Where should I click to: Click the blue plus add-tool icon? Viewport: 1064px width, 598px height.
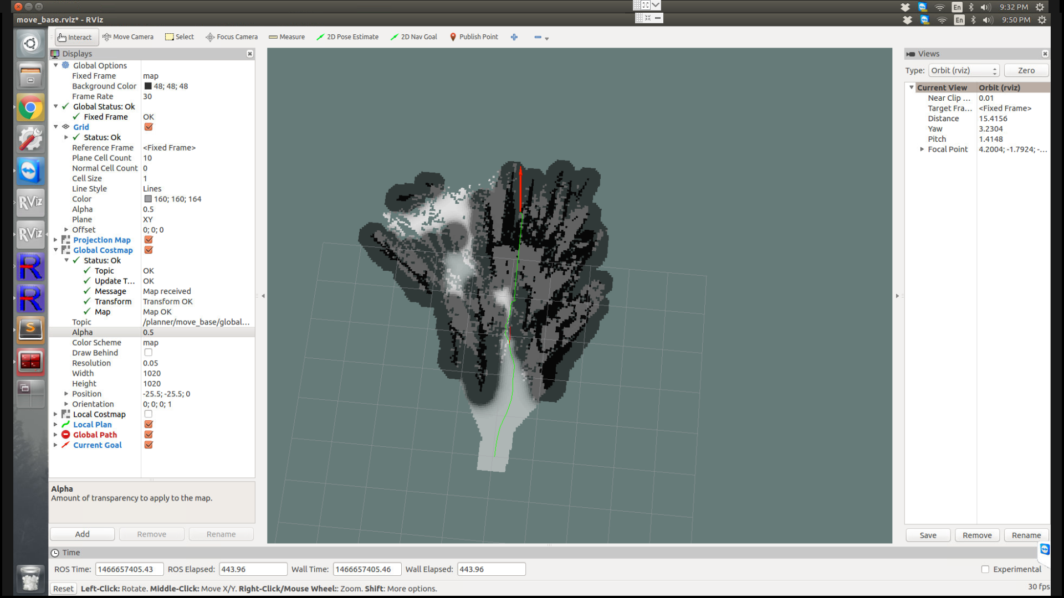514,37
